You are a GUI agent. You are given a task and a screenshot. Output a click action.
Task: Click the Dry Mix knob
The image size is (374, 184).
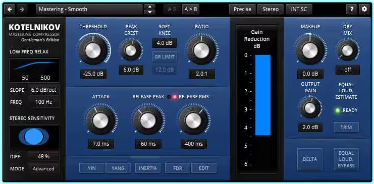348,50
